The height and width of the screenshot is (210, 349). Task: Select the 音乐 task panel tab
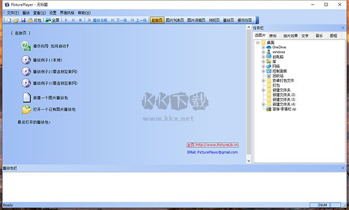tap(319, 36)
